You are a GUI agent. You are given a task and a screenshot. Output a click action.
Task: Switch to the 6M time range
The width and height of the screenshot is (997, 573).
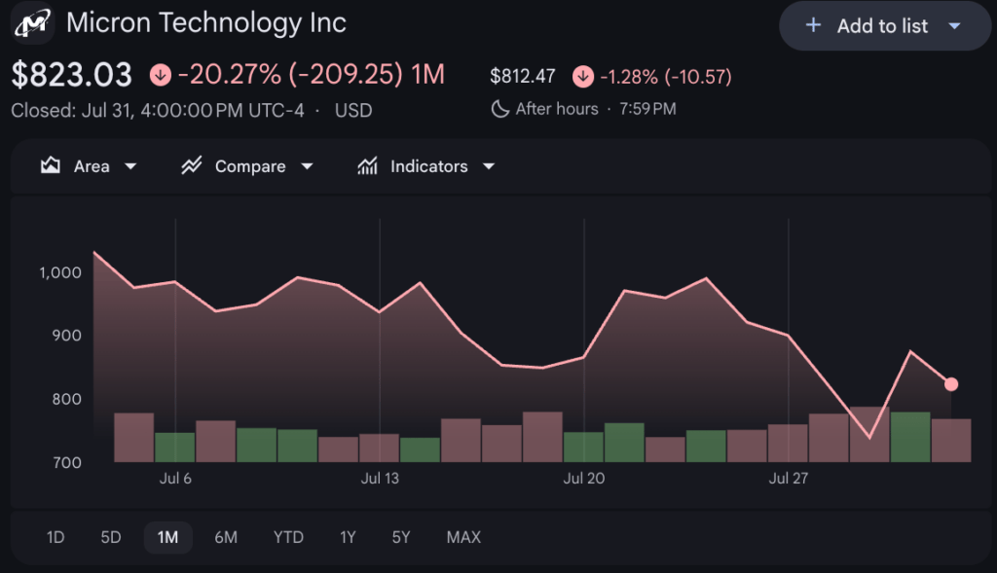click(226, 537)
